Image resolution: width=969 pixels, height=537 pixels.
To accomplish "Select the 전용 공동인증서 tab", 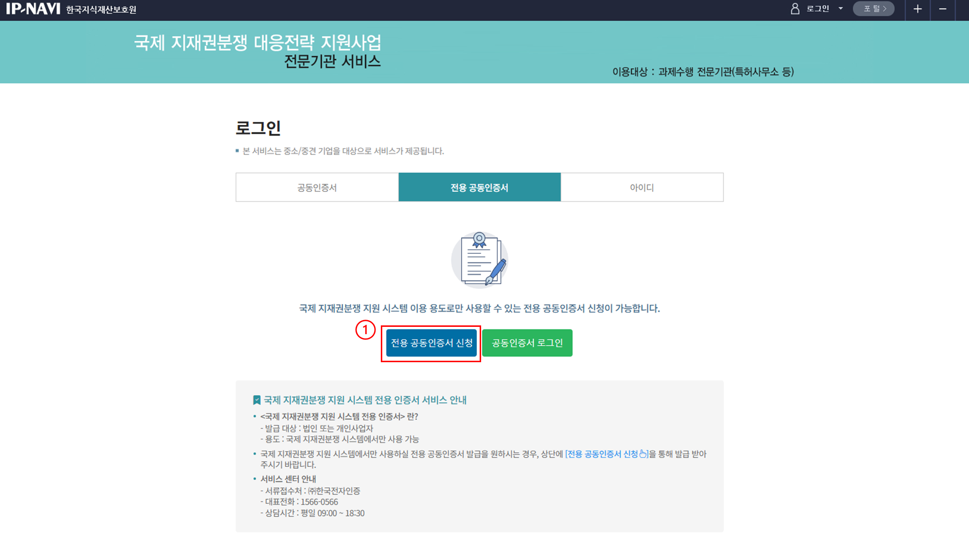I will pyautogui.click(x=480, y=187).
